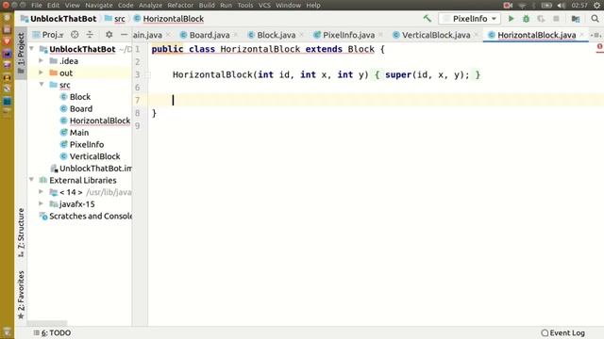Screen dimensions: 604x339
Task: Select HorizontalBlock in project tree
Action: [100, 121]
